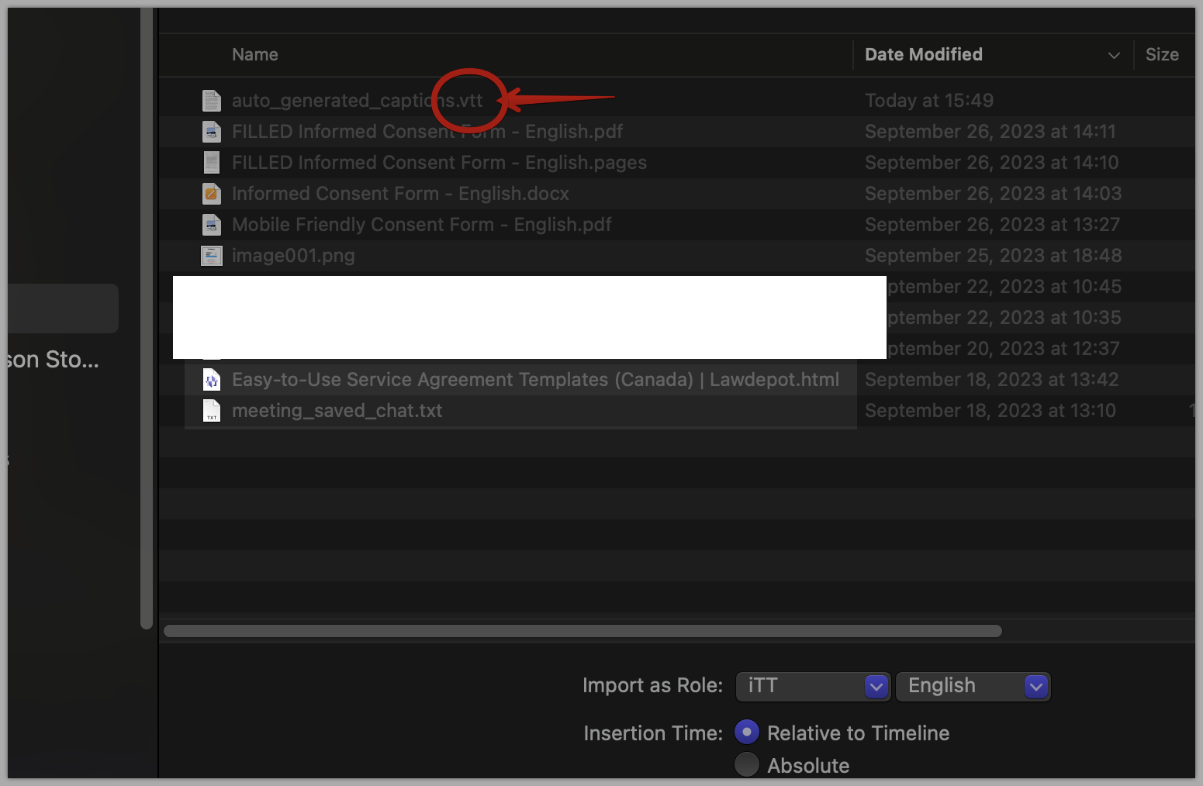Select the meeting_saved_chat.txt file name
The image size is (1203, 786).
tap(337, 411)
